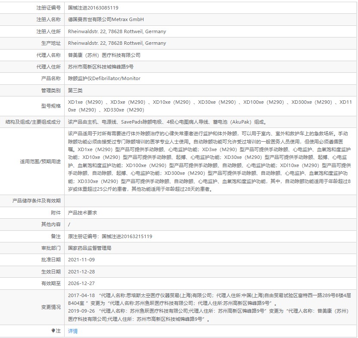The image size is (358, 338).
Task: Click the 注册人住所 address value
Action: coord(117,31)
